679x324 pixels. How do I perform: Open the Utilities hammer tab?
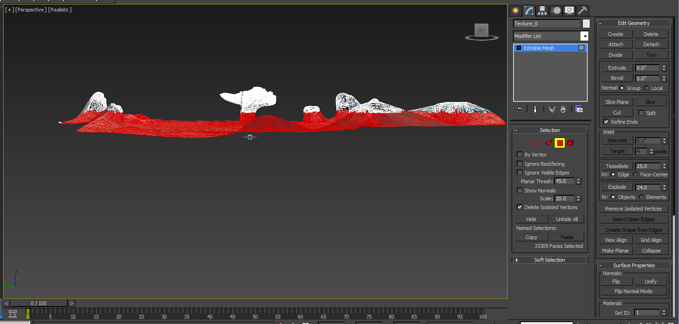coord(583,11)
